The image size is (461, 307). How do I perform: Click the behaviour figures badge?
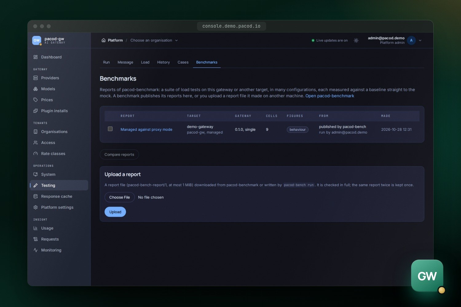[297, 130]
